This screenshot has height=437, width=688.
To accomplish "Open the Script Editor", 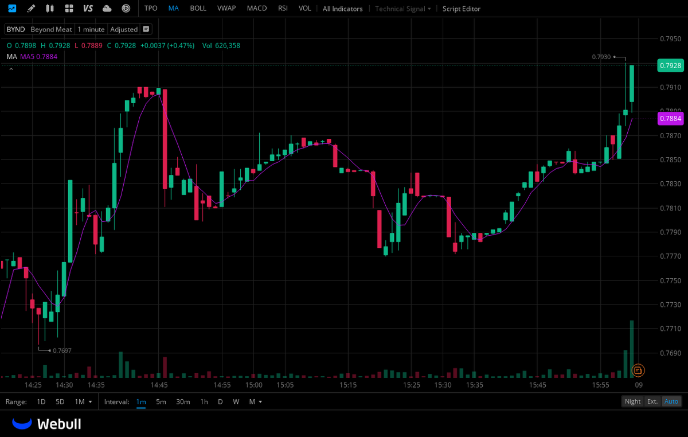I will [462, 9].
